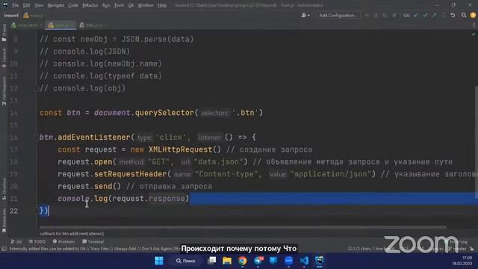
Task: Click the green inspection checkmark in the editor corner
Action: pos(474,34)
